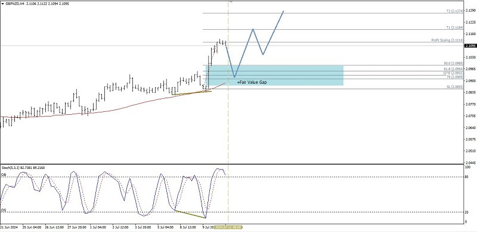The image size is (477, 232).
Task: Click the 2.1290 price scale value
Action: [470, 10]
